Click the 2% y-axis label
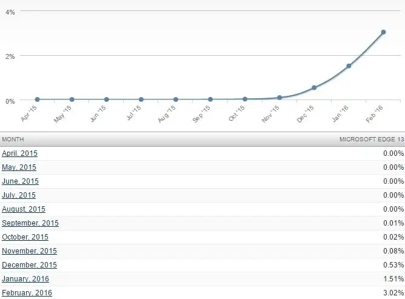 [10, 56]
